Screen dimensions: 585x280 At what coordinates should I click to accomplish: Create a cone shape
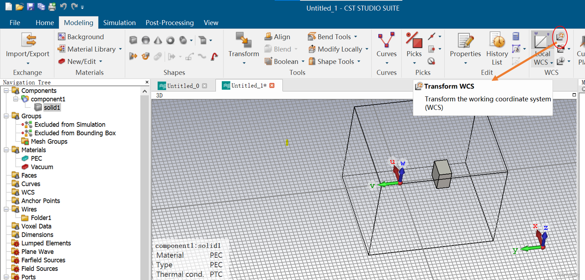tap(158, 40)
